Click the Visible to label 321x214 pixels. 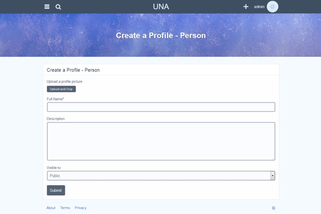click(53, 167)
